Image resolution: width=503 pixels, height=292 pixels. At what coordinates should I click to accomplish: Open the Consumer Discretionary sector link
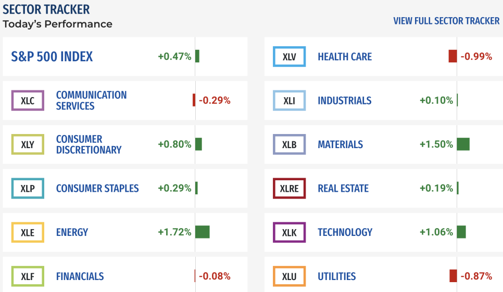tap(89, 144)
